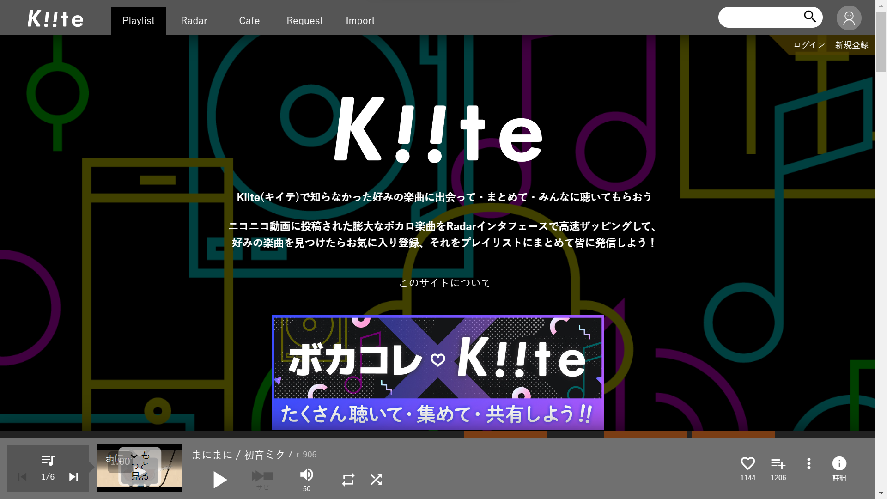Enable repeat mode

(x=348, y=480)
